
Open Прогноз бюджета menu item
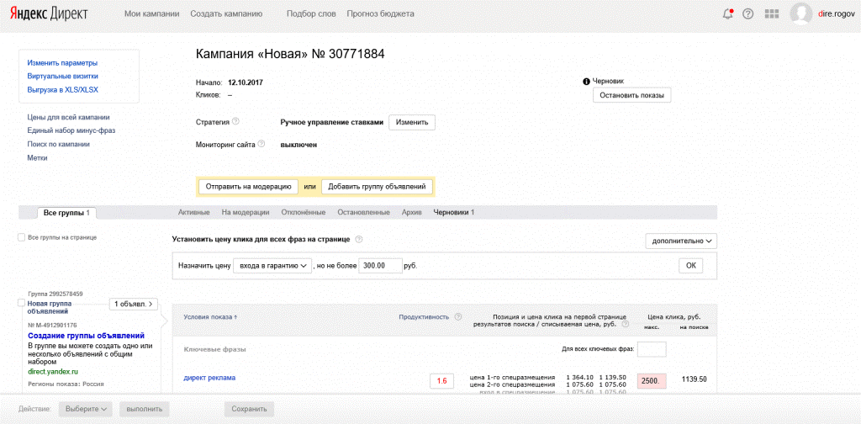point(381,13)
